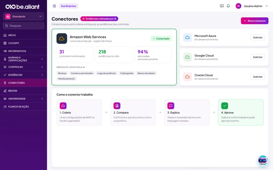Expand the Evidências submenu

click(42, 75)
